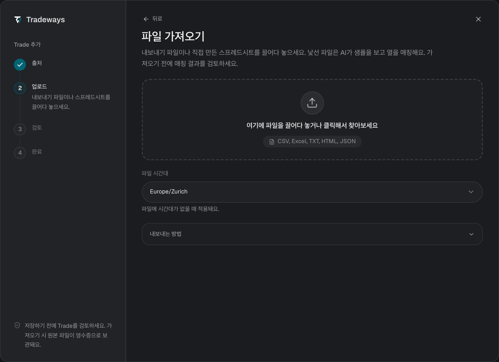Click the file document icon beside CSV formats
The width and height of the screenshot is (499, 362).
point(272,142)
